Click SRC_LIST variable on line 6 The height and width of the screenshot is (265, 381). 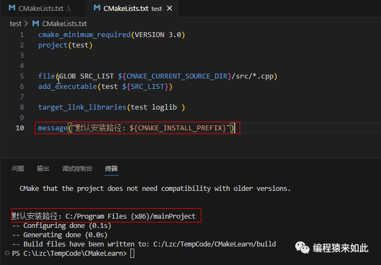coord(147,87)
